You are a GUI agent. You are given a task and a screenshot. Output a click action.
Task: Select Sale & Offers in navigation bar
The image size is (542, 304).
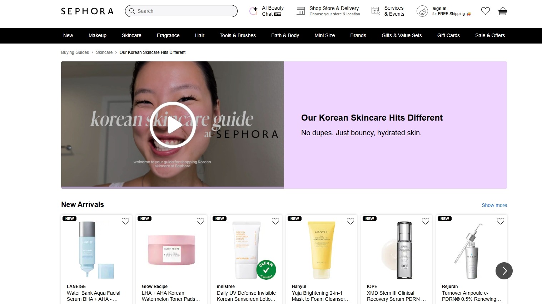(x=490, y=35)
